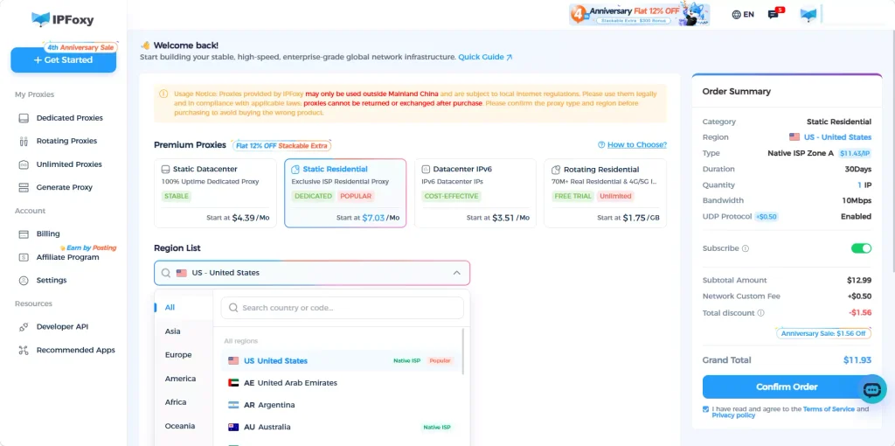Select the Static Datacenter proxy card

[x=215, y=193]
